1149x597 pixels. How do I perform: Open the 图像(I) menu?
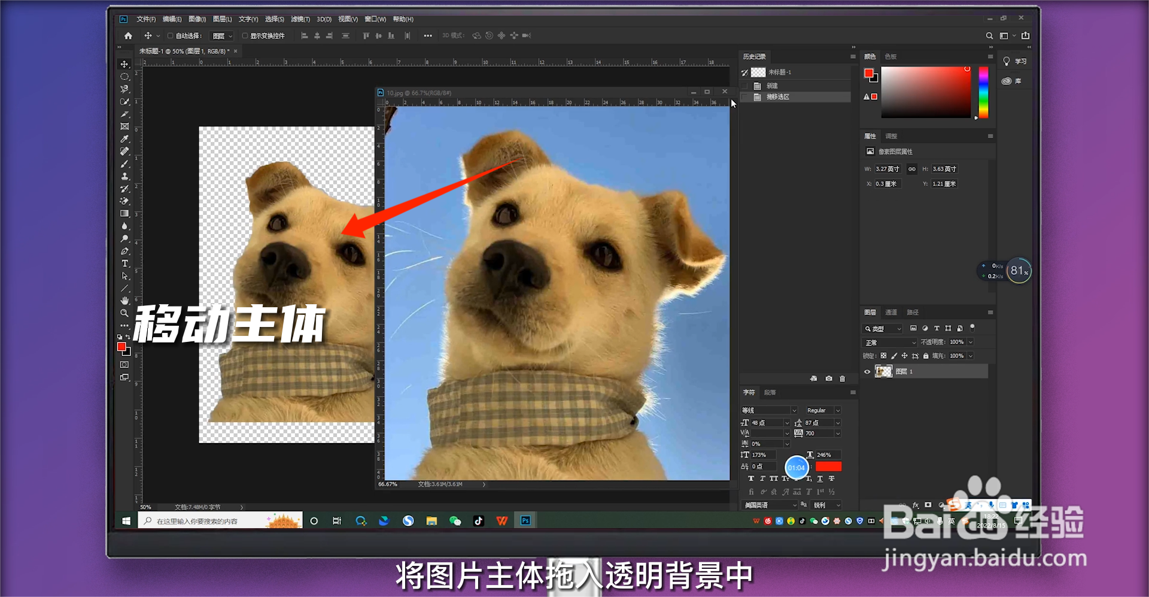pyautogui.click(x=197, y=19)
